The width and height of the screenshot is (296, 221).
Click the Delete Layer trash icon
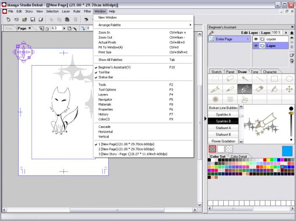(292, 61)
